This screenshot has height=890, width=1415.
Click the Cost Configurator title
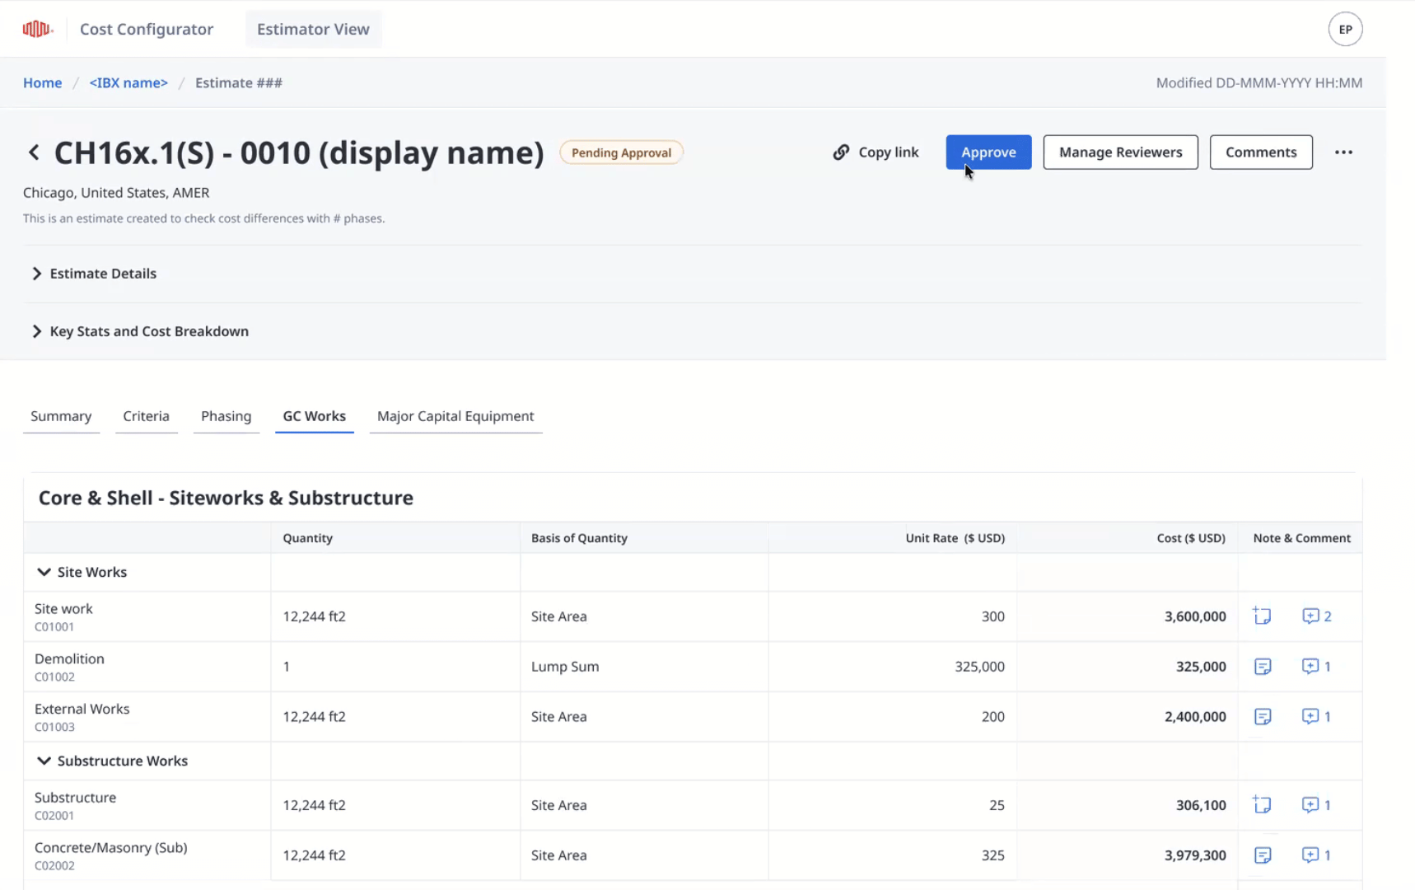147,29
